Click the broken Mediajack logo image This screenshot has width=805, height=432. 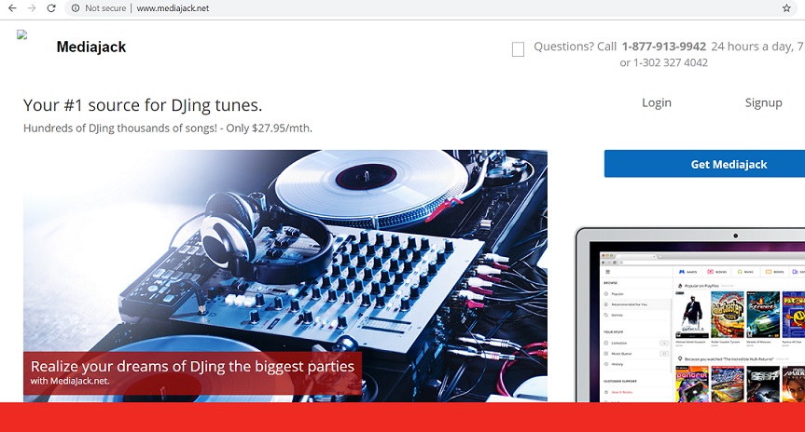point(22,34)
